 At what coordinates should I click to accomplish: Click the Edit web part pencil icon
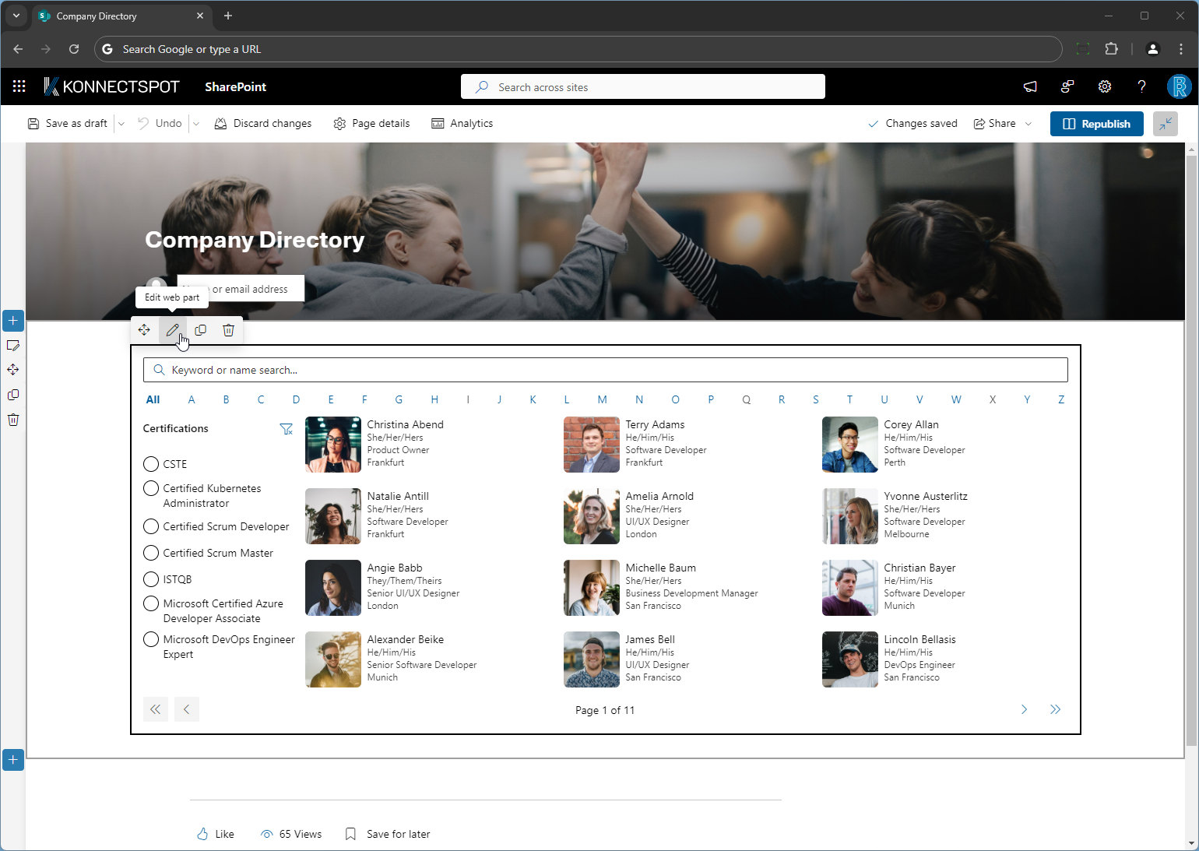(x=173, y=330)
